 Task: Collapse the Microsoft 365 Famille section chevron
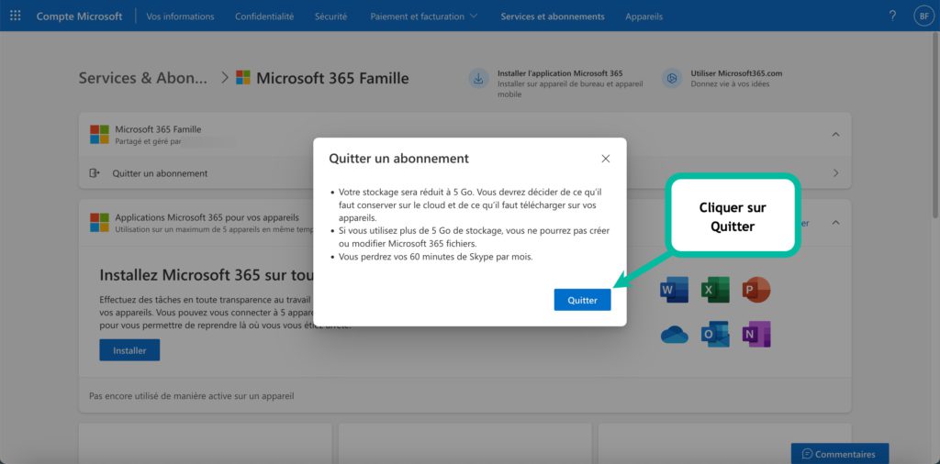835,135
